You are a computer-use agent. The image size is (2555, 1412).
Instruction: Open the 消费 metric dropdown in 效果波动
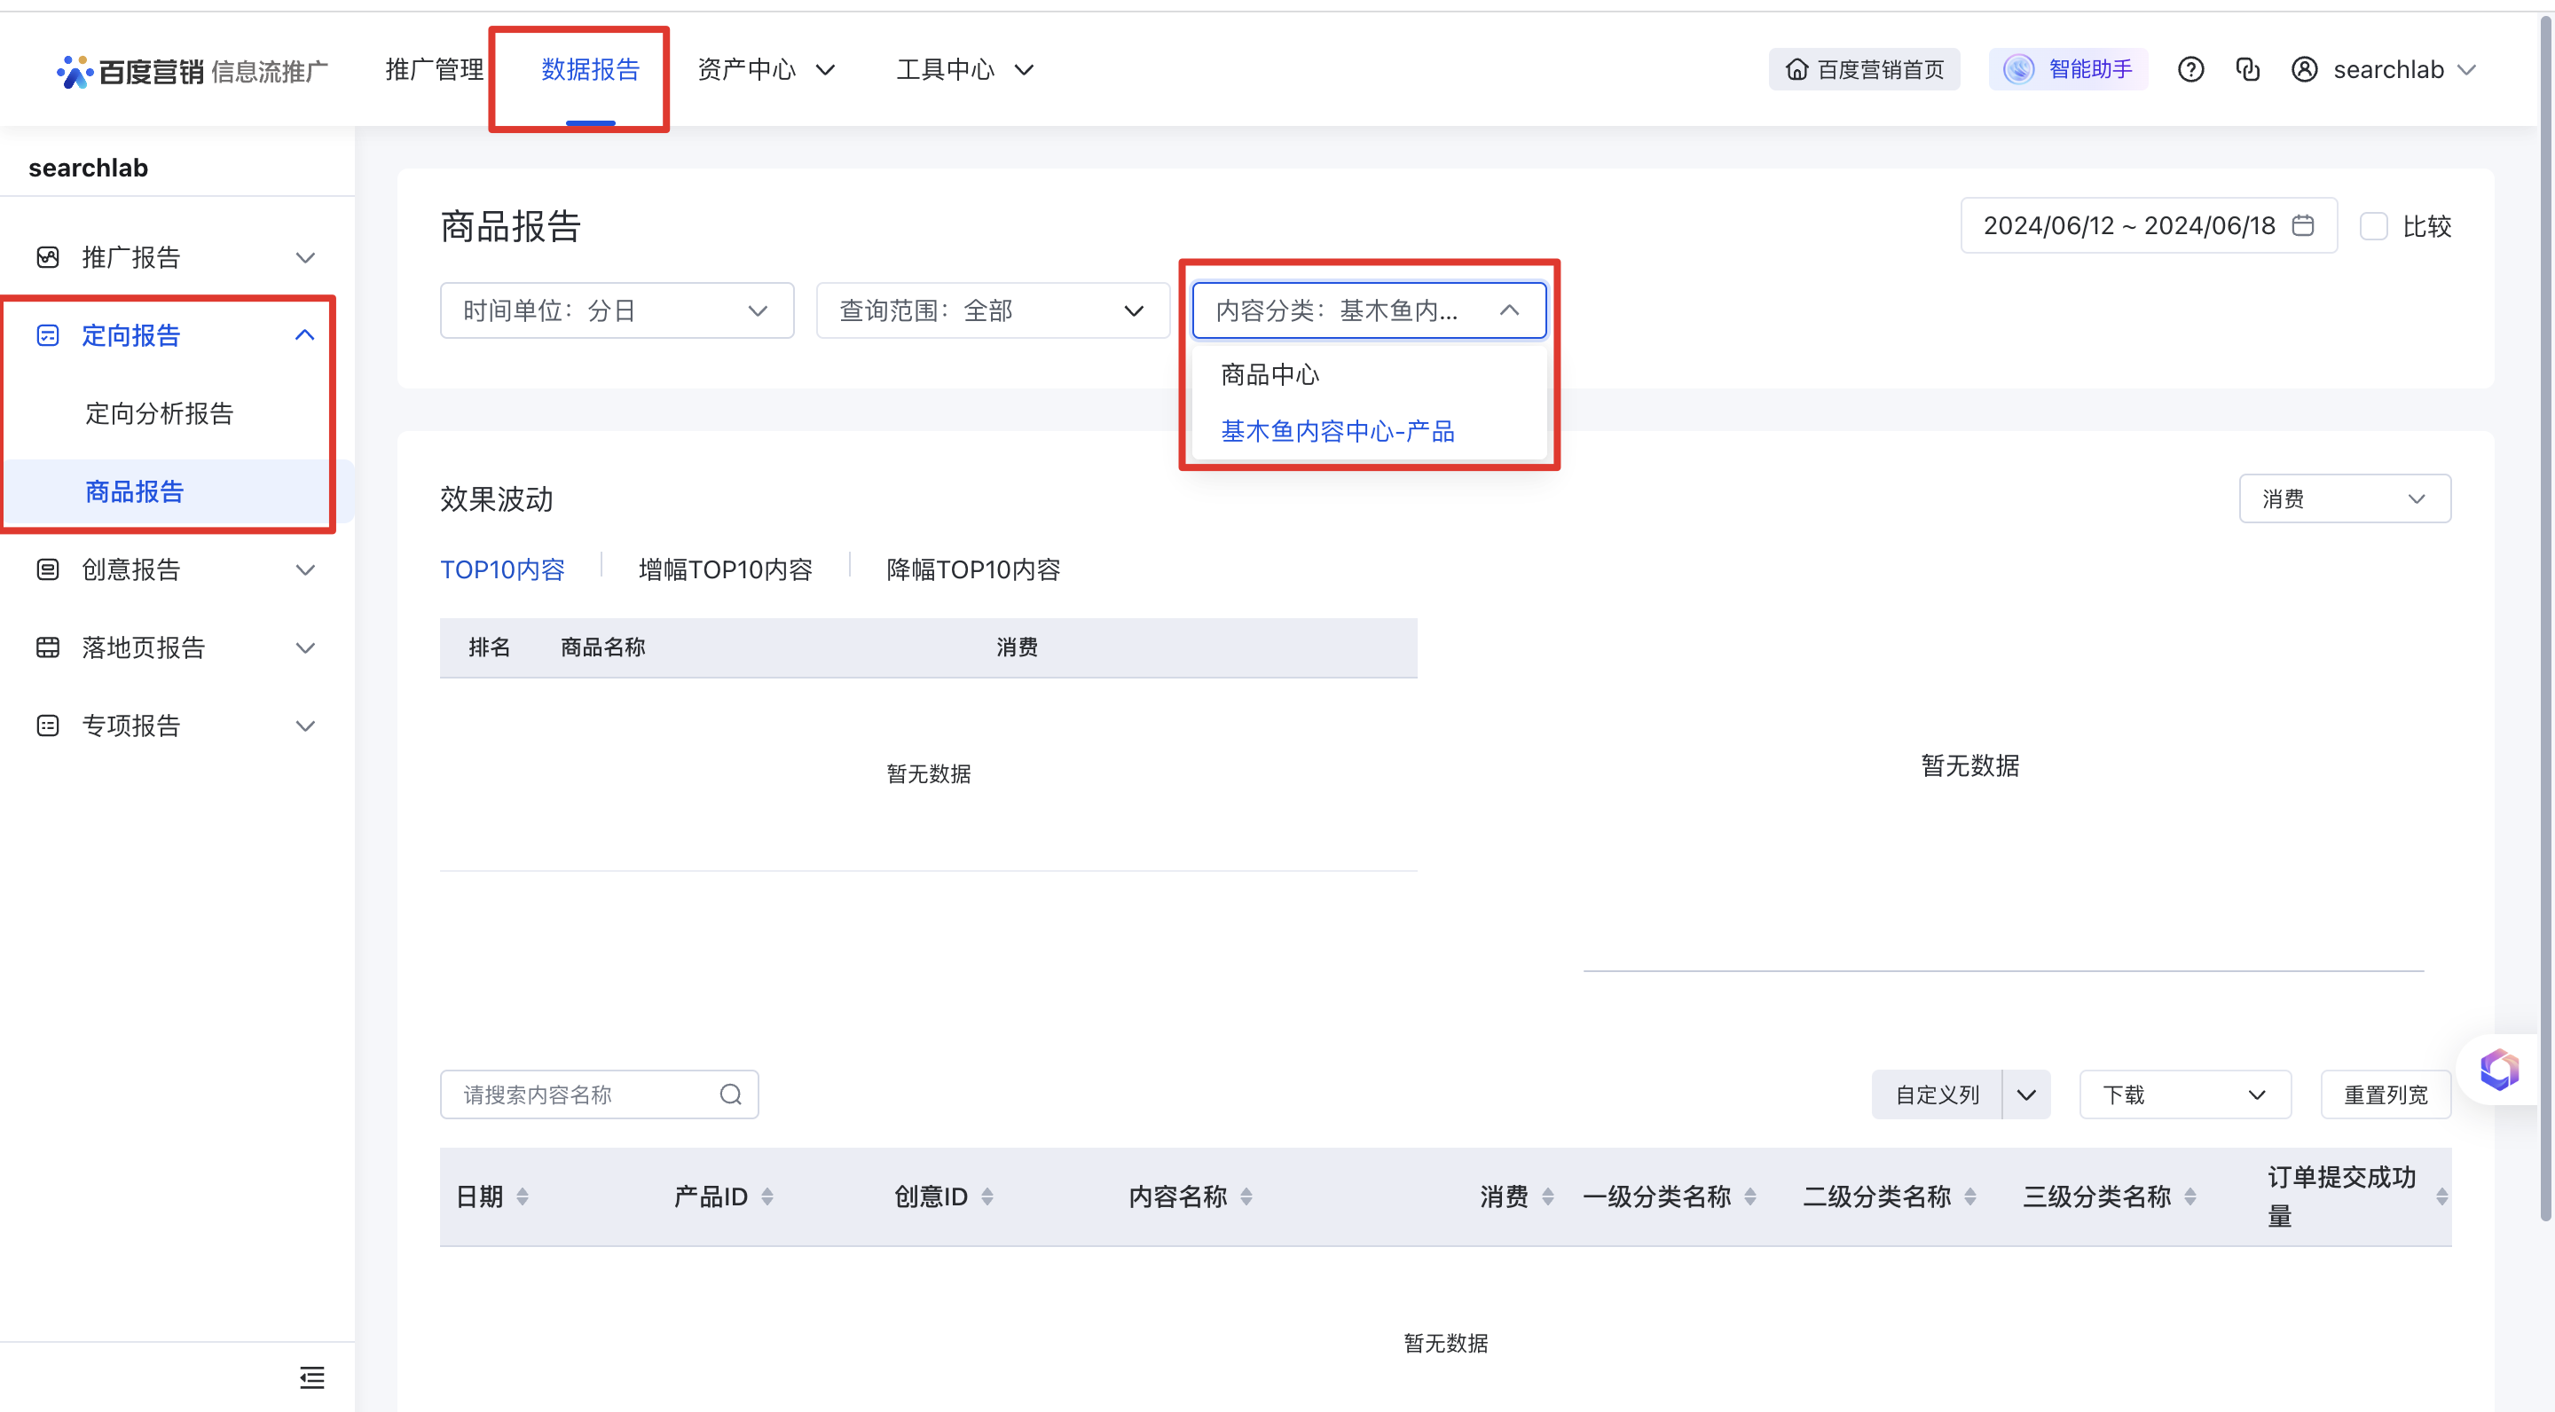tap(2345, 498)
